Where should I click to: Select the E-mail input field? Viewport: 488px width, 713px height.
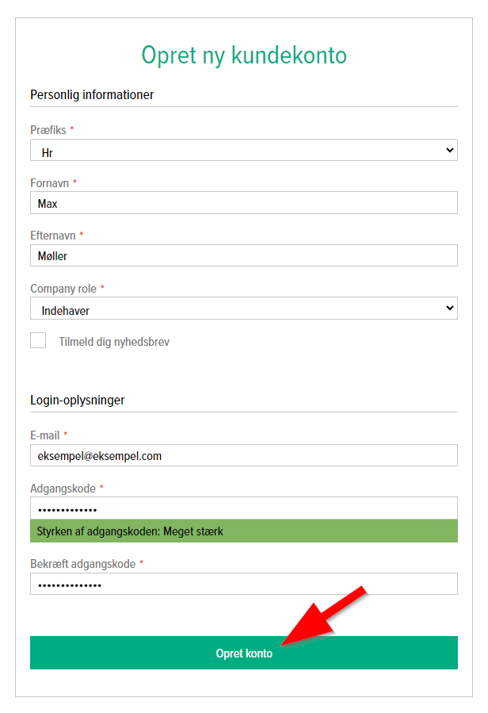243,455
